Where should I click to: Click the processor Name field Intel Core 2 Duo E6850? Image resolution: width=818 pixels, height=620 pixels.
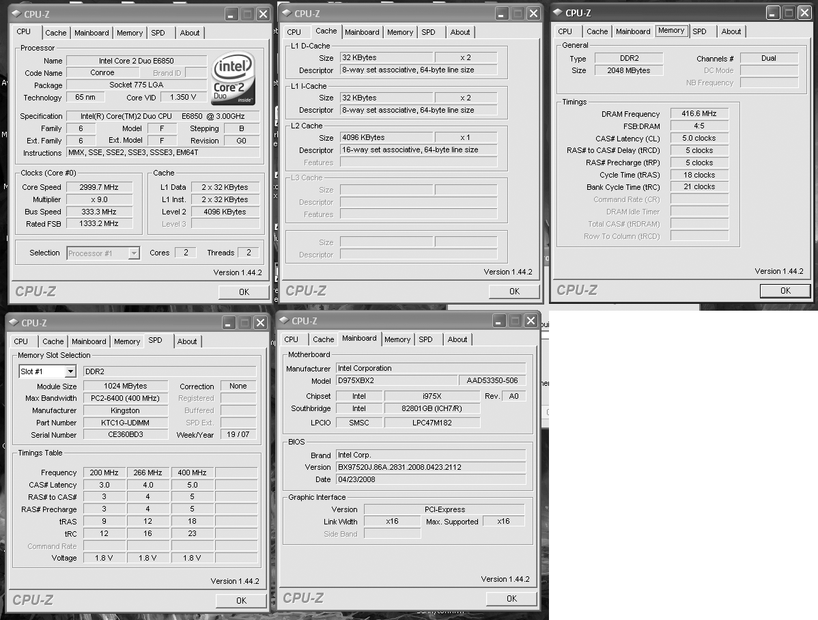point(137,61)
